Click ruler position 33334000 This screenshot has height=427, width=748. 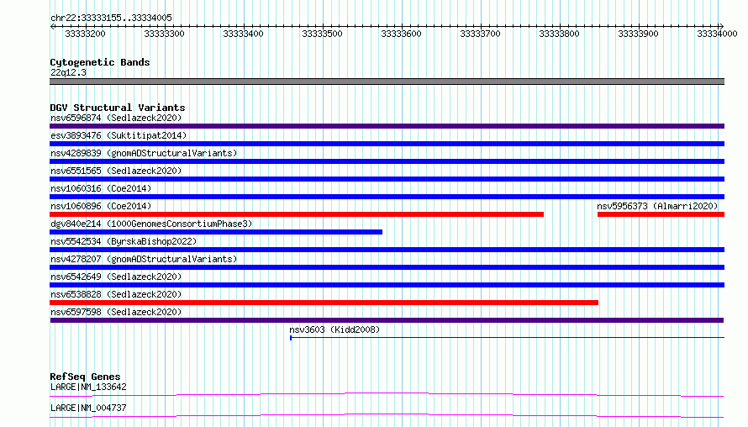click(x=717, y=34)
